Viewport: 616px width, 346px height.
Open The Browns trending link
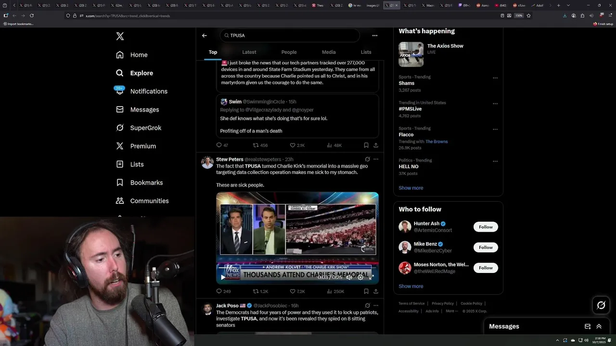(x=436, y=142)
